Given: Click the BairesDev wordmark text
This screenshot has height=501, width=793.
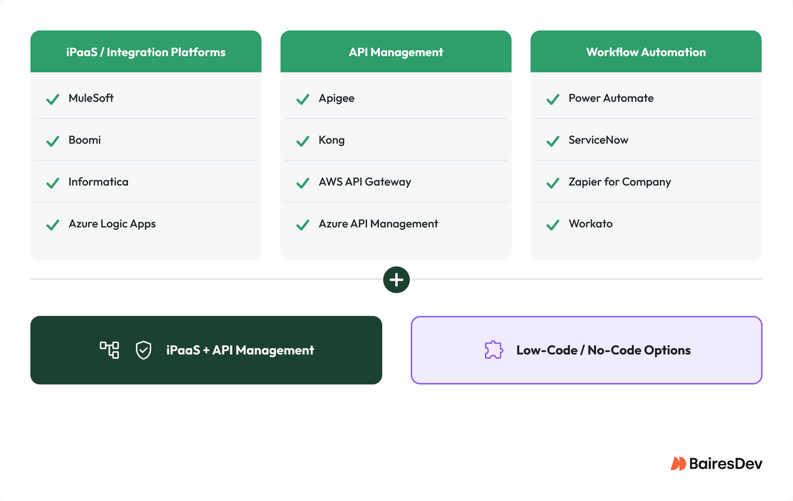Looking at the screenshot, I should point(725,463).
